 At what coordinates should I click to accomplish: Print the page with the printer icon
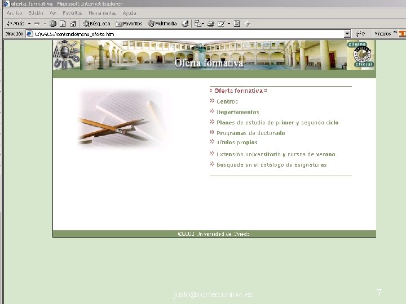point(211,24)
